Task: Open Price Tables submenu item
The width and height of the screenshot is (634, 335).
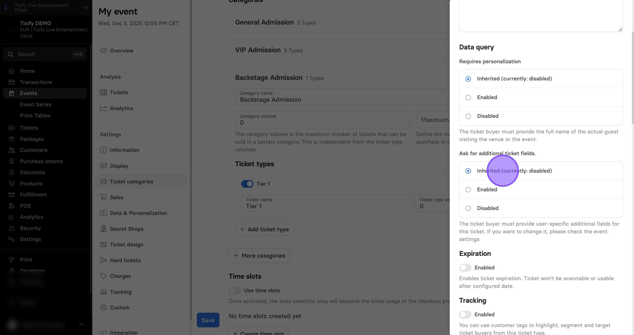Action: 35,116
